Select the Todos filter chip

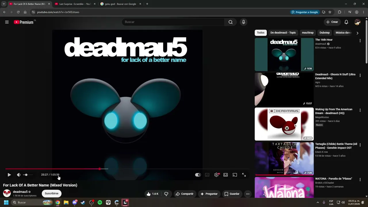(261, 33)
